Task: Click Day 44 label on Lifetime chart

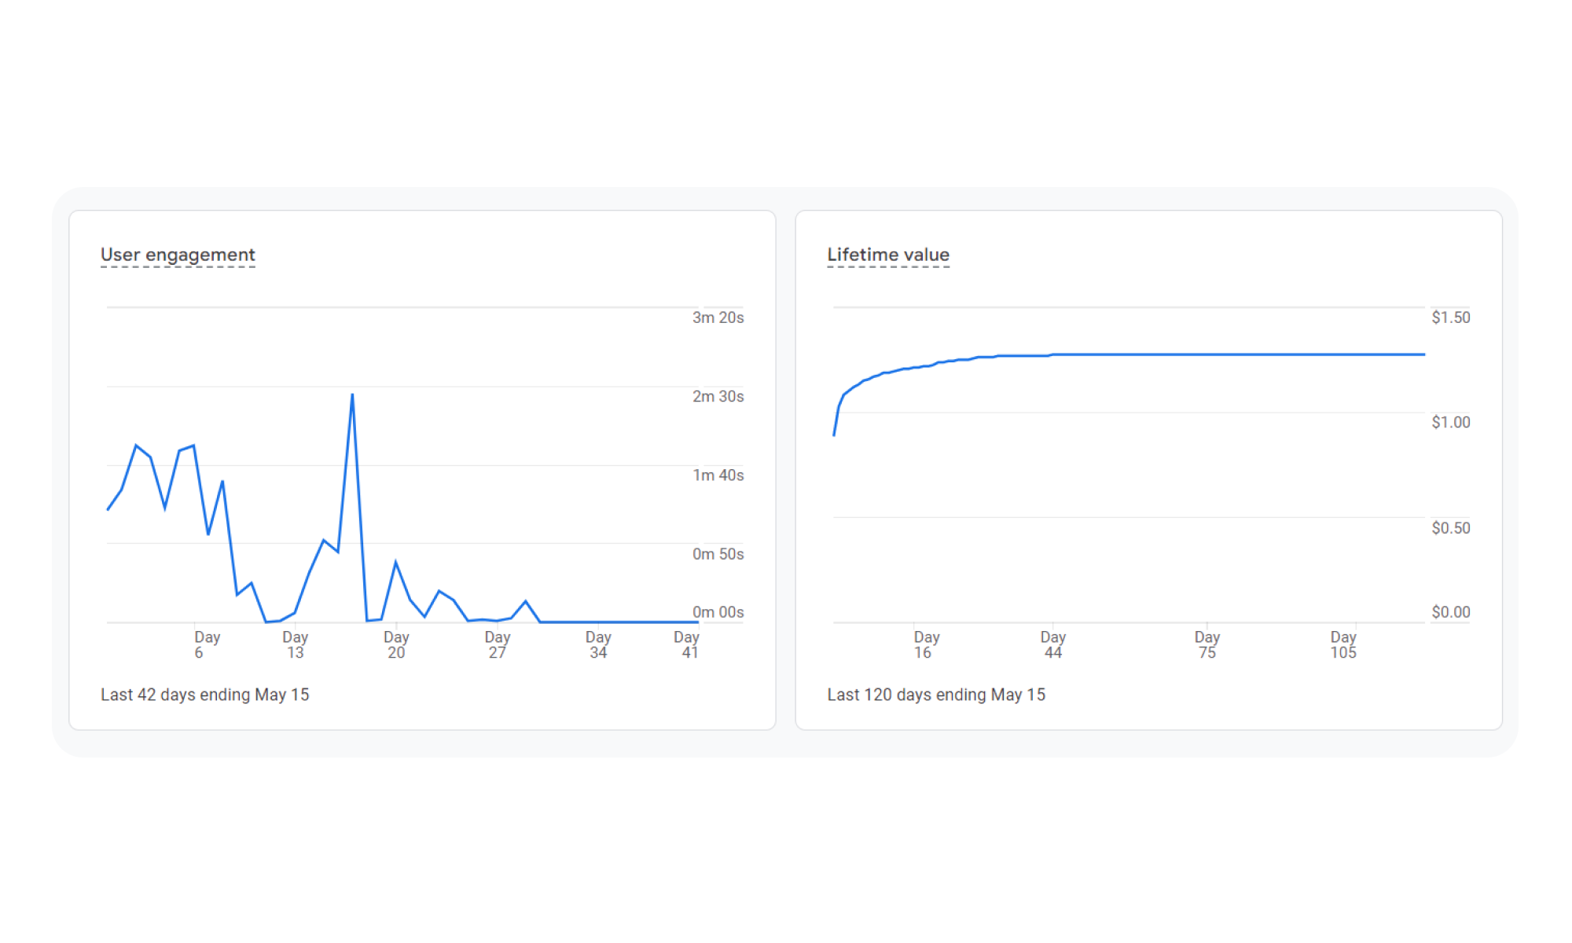Action: point(1052,644)
